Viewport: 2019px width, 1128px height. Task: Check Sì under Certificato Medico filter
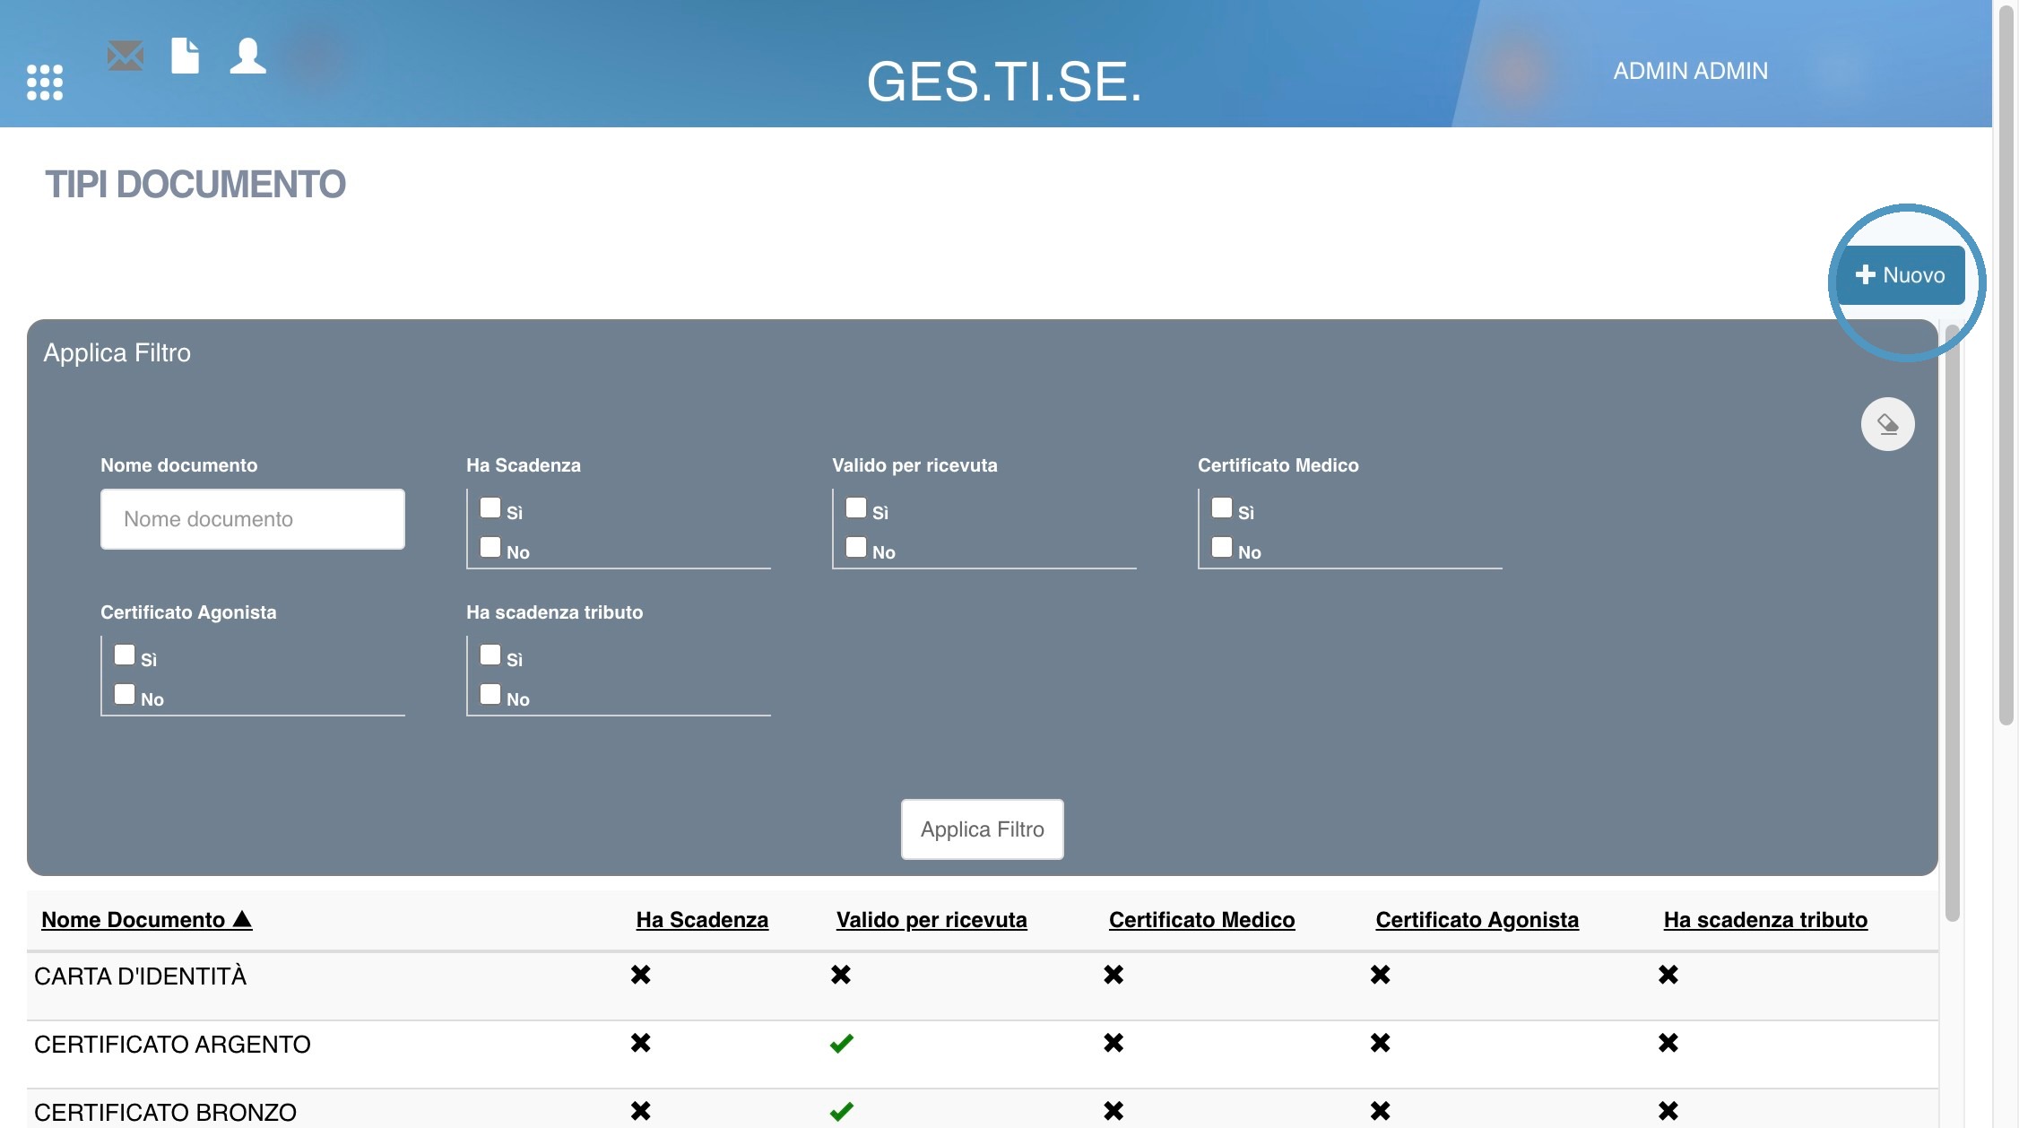[x=1222, y=508]
